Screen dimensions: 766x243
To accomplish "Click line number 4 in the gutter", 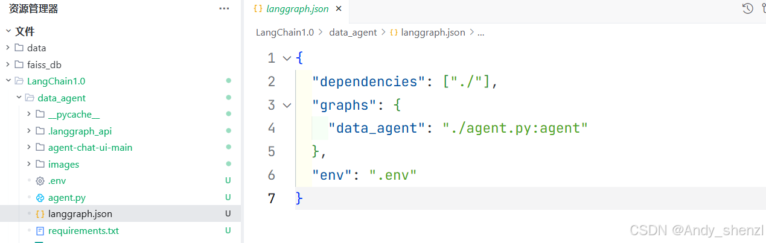I will pyautogui.click(x=271, y=128).
